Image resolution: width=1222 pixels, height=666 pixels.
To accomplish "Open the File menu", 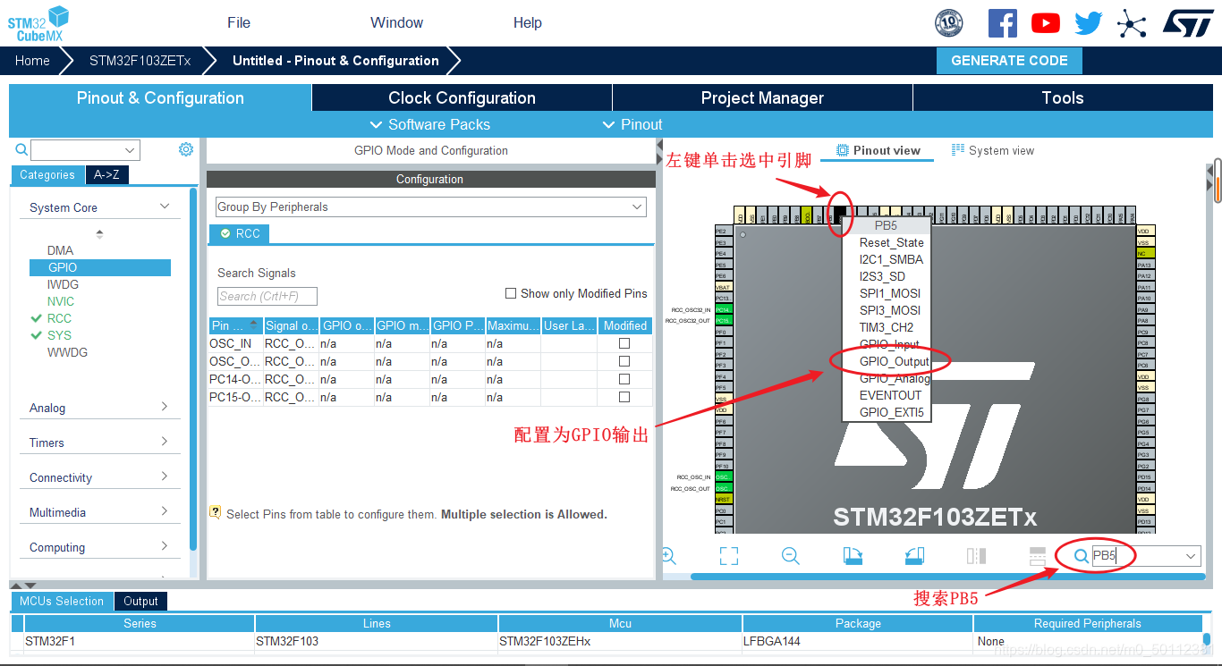I will 239,22.
